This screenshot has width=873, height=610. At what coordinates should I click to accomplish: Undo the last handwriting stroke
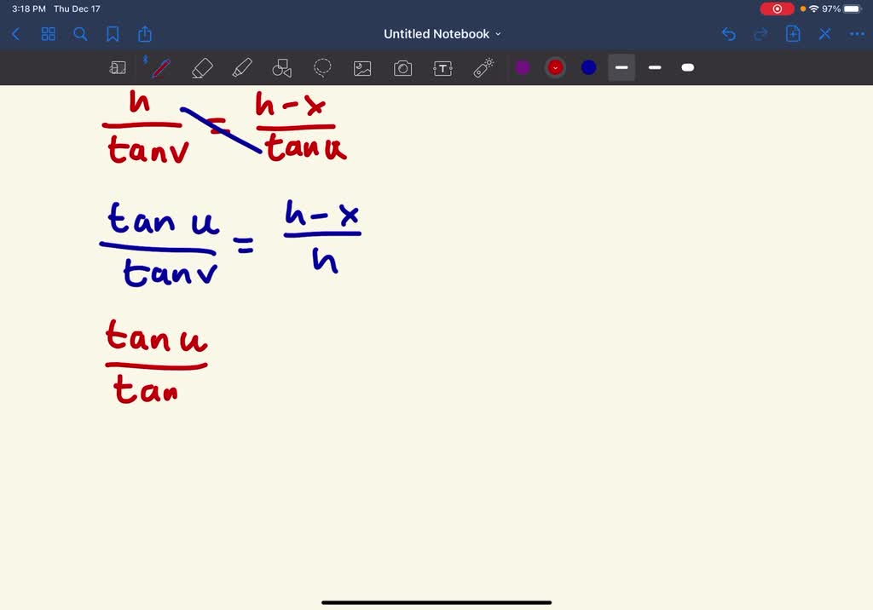point(727,34)
